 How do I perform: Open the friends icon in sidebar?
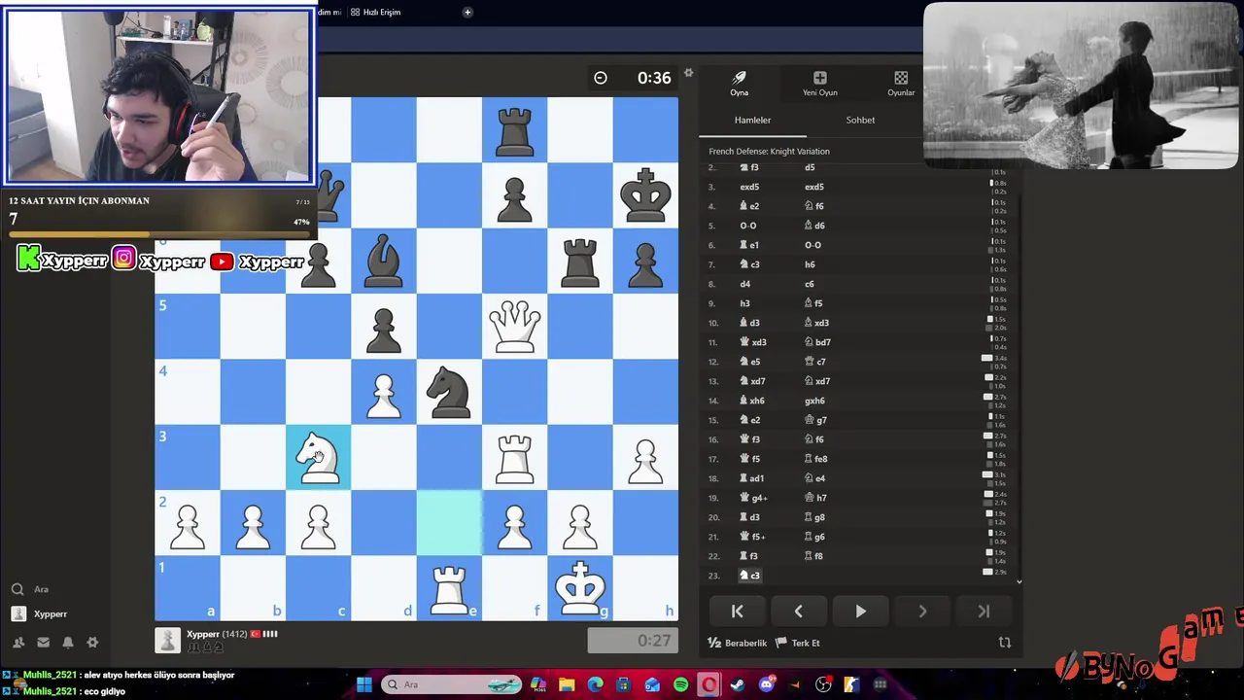(18, 643)
